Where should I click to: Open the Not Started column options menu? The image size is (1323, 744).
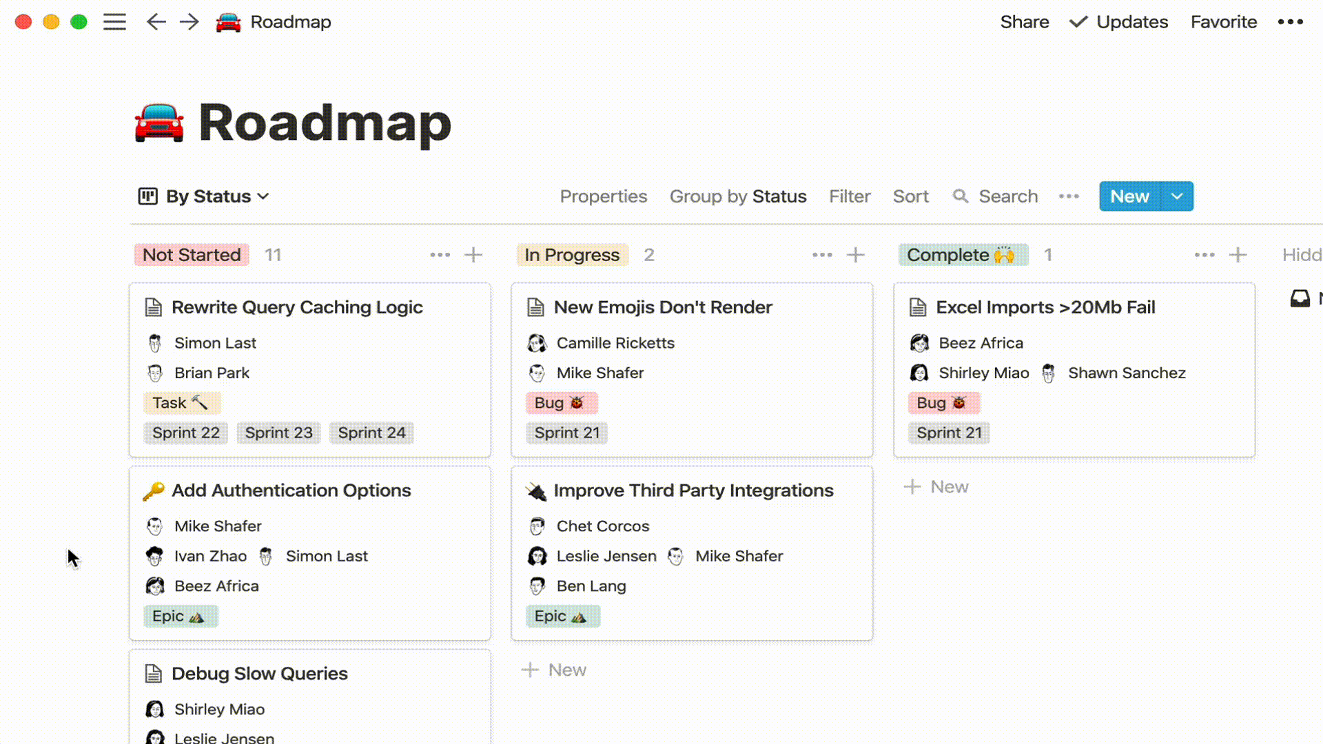pos(440,256)
